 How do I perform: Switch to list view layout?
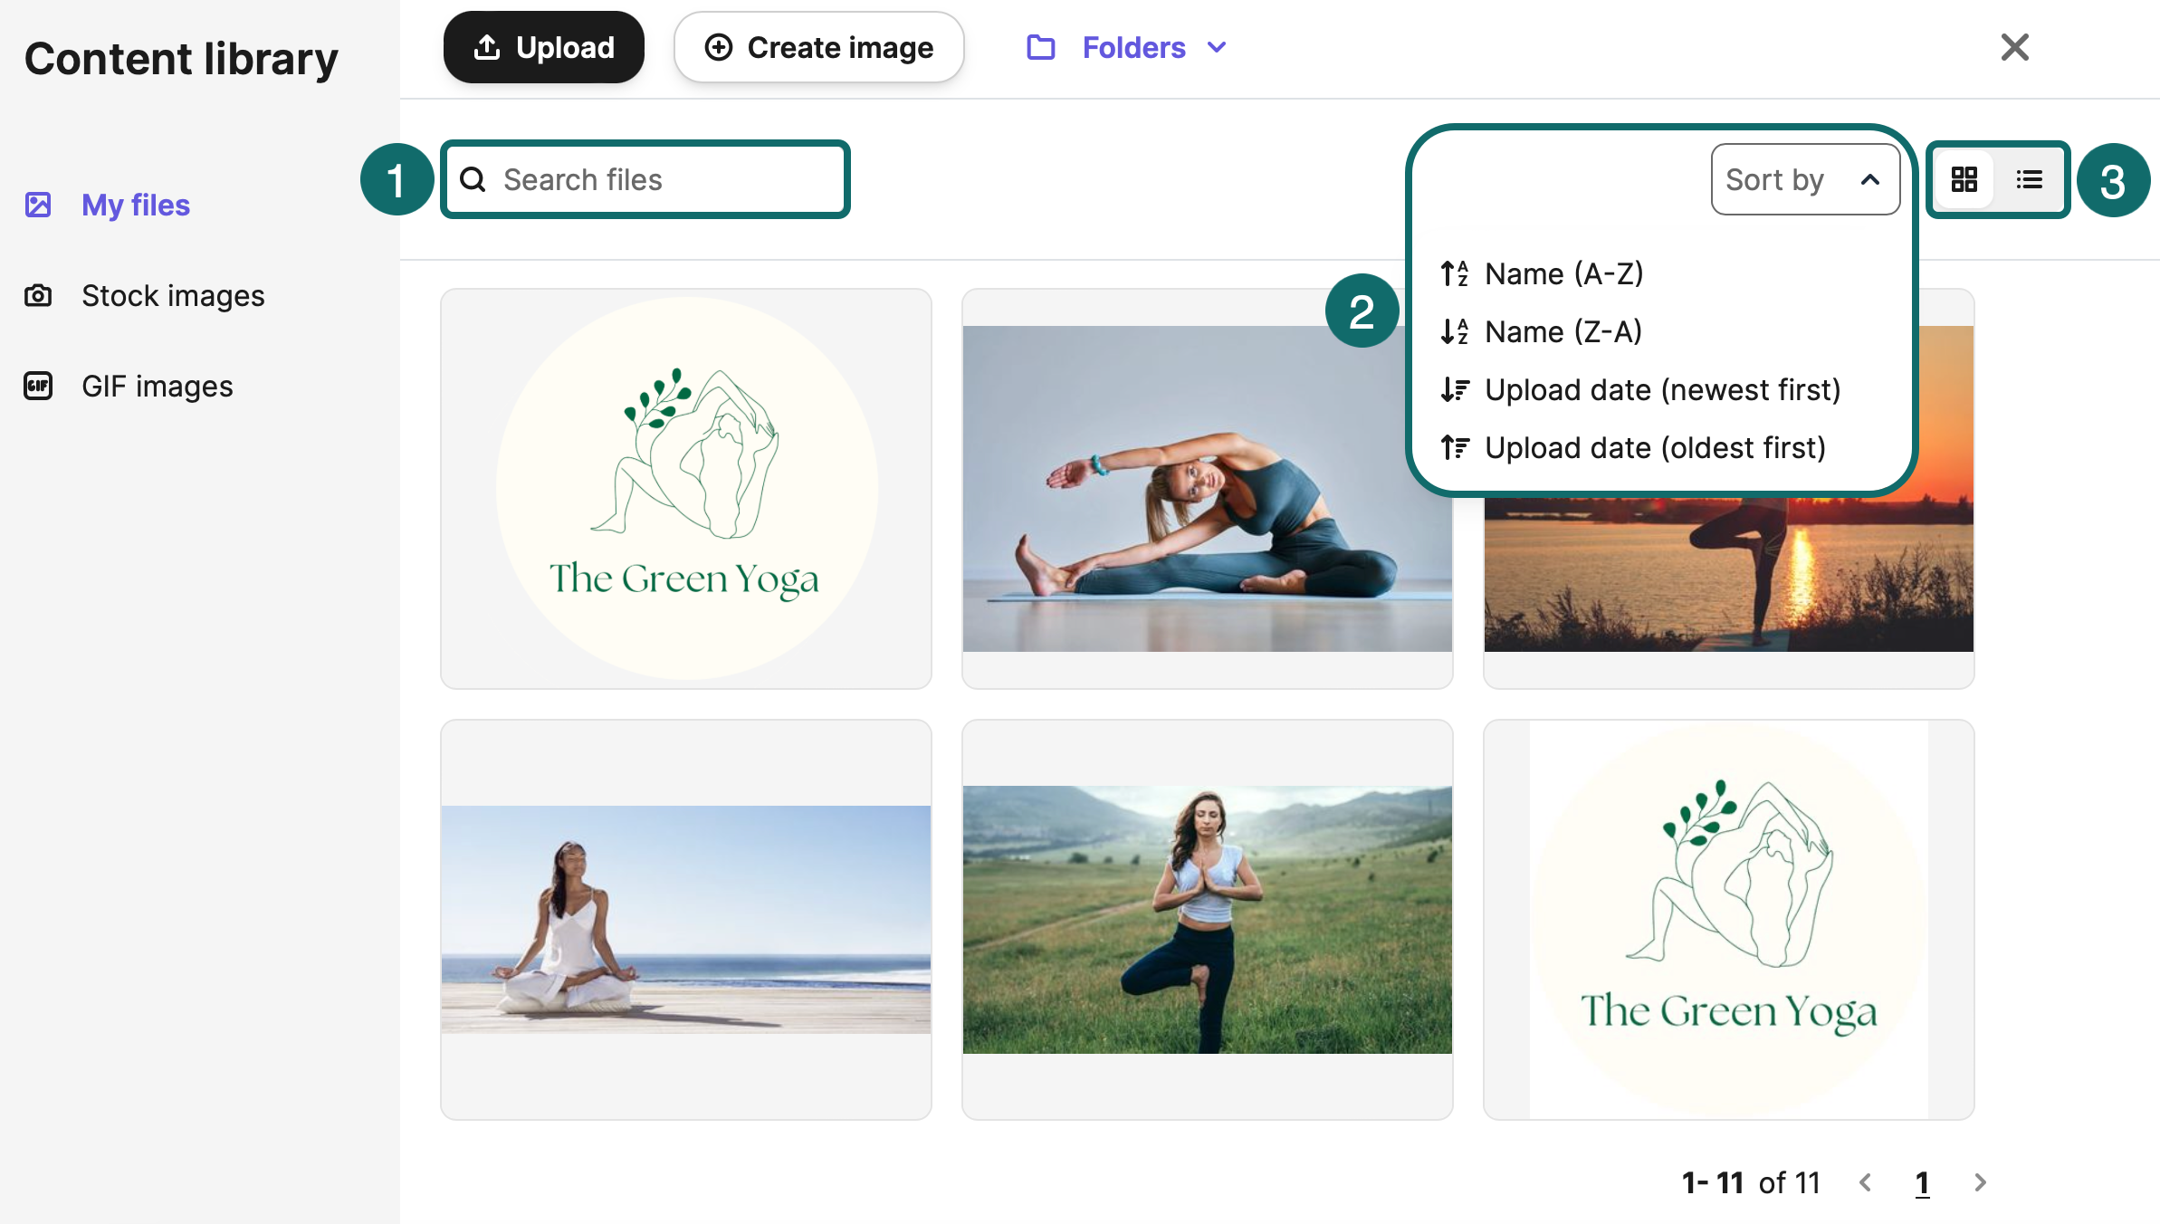point(2029,179)
